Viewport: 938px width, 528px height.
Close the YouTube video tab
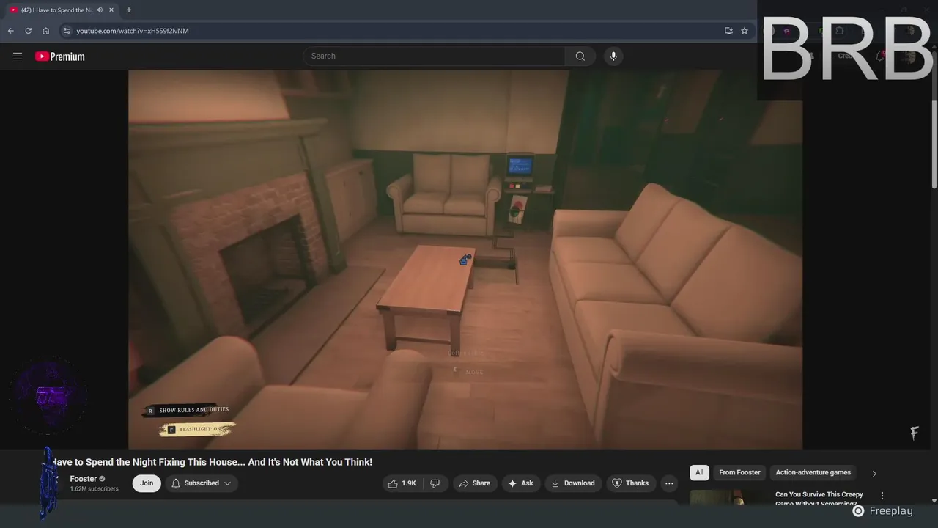click(111, 10)
